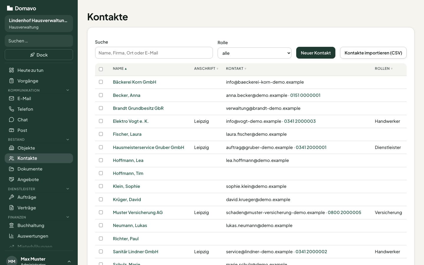Click the E-Mail envelope icon
This screenshot has width=424, height=265.
coord(11,98)
